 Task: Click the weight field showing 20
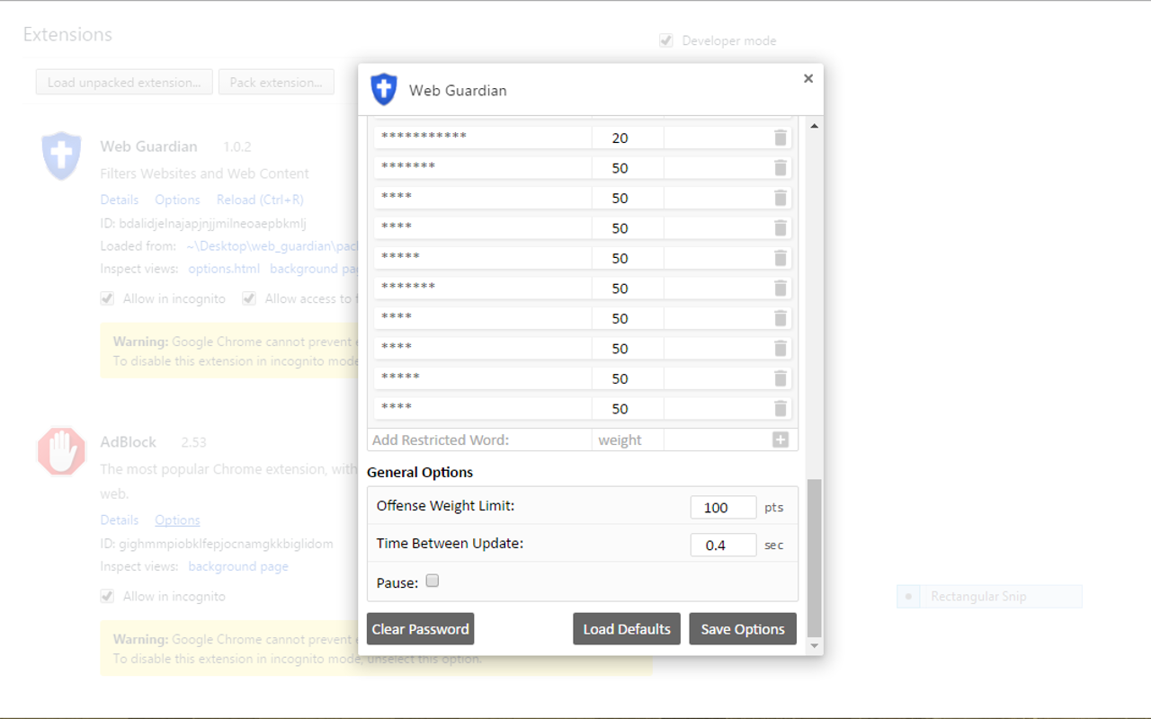[628, 138]
